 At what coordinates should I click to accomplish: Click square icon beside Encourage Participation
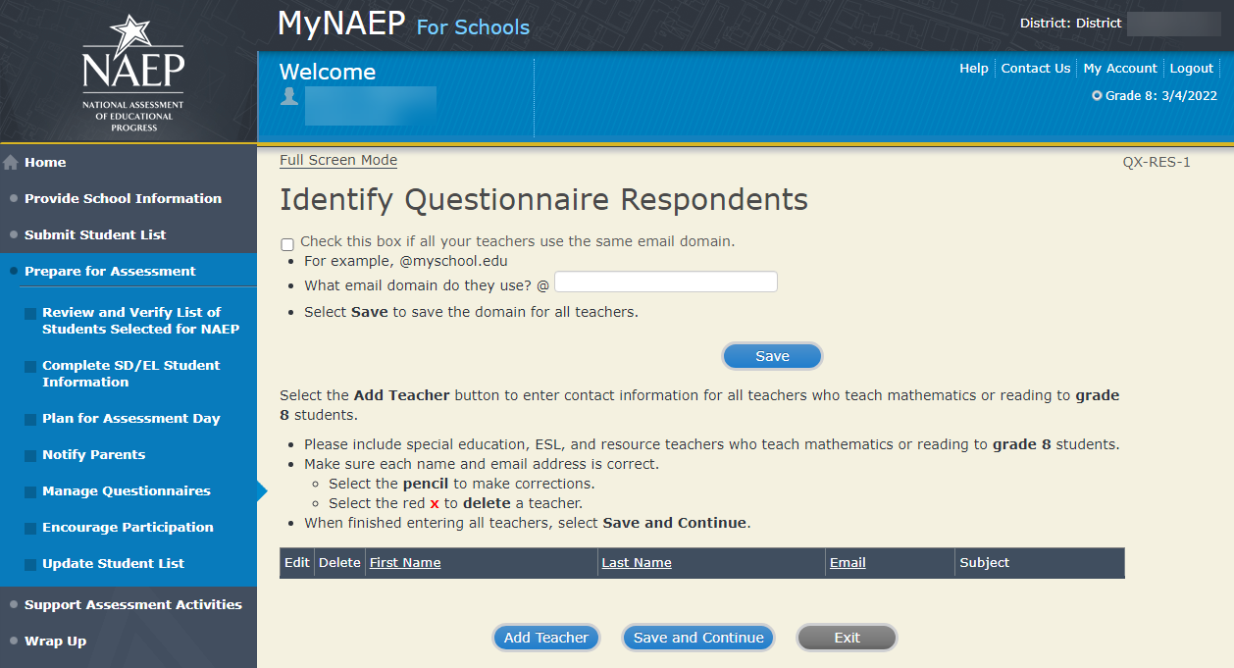[30, 528]
